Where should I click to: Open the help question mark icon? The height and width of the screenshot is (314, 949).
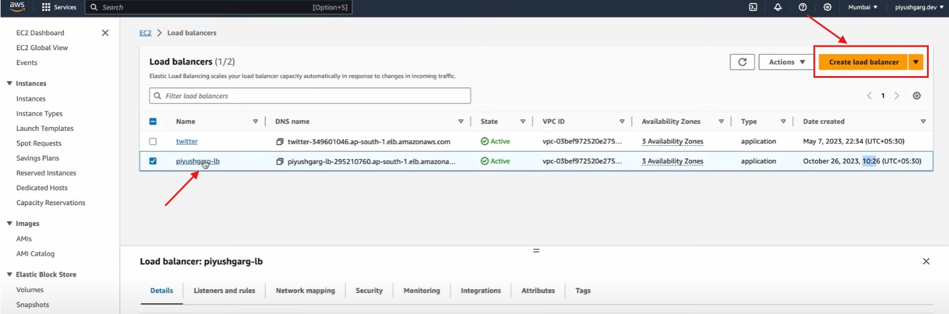pos(802,7)
